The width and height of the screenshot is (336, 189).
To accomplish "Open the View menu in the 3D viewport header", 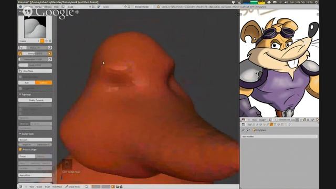I will (x=31, y=187).
